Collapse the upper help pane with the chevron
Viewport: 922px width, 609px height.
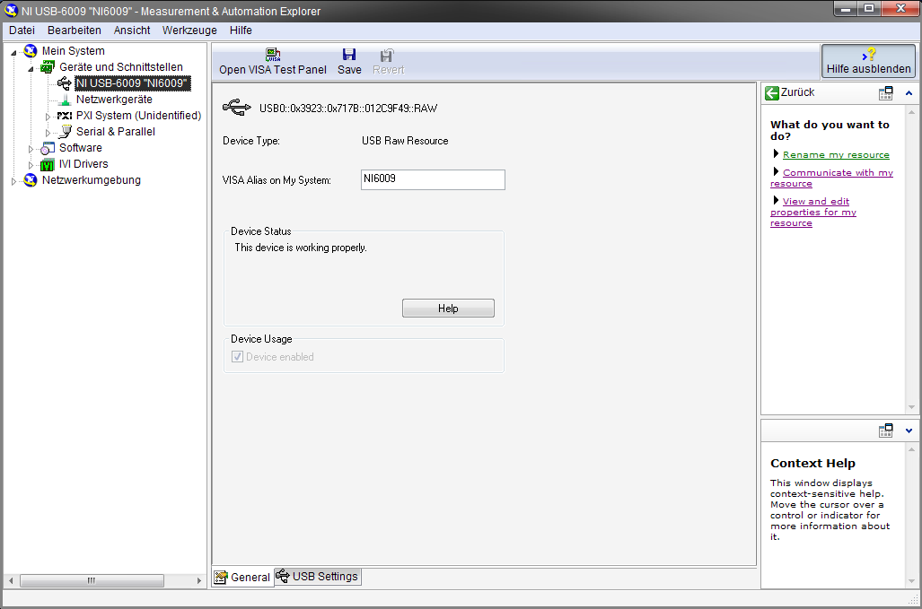coord(909,92)
